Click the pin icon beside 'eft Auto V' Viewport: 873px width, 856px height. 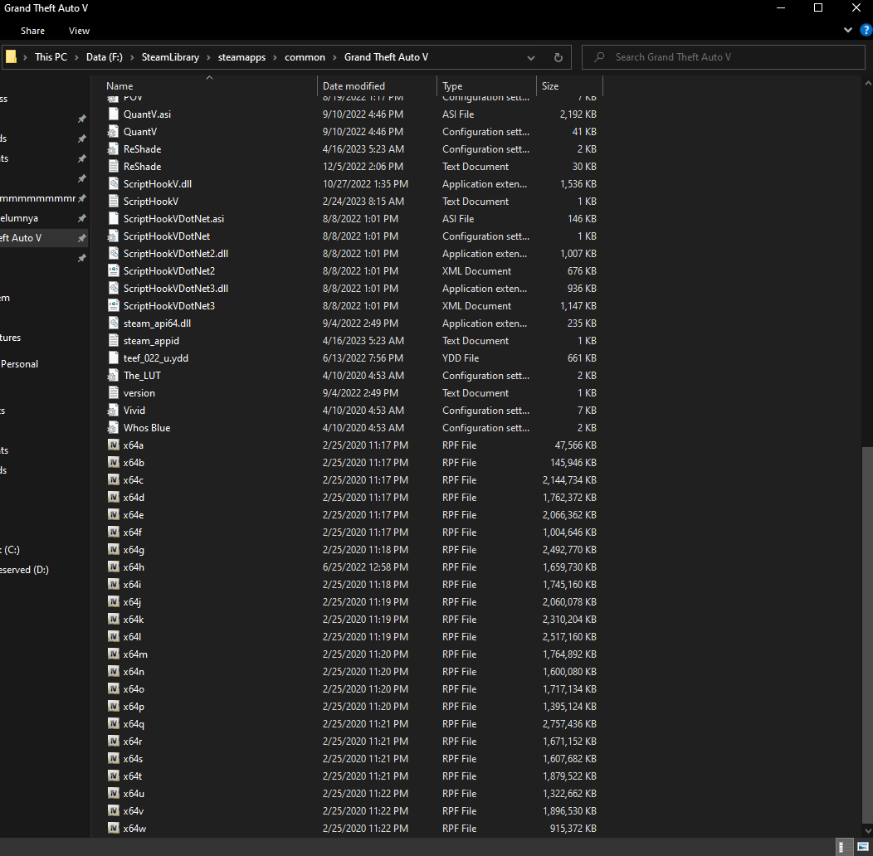coord(81,238)
